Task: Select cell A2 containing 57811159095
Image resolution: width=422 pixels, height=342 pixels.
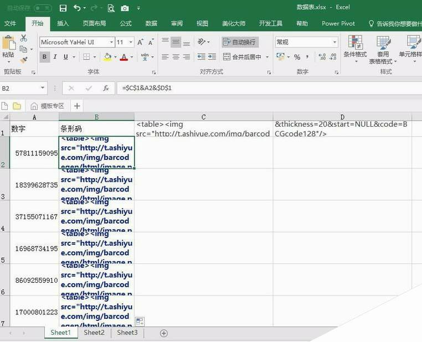Action: (34, 153)
